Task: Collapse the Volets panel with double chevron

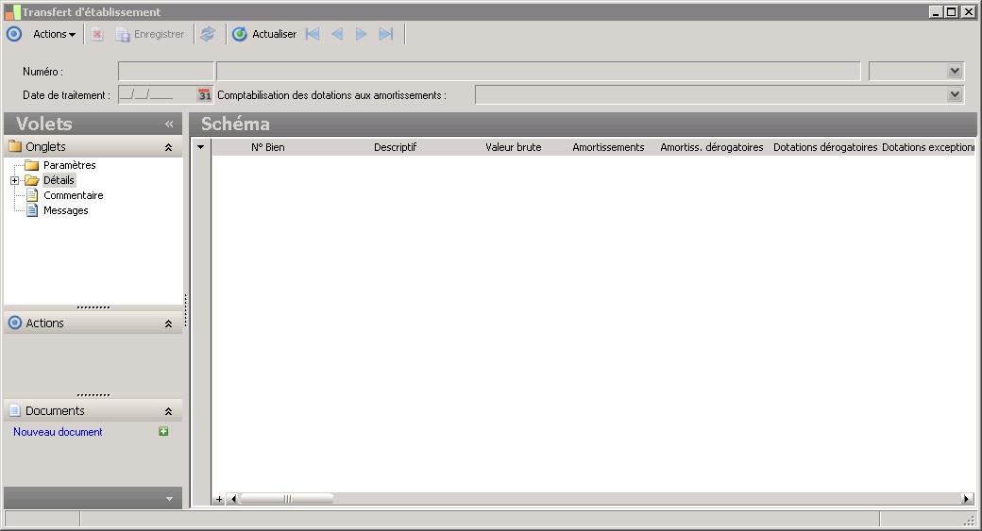Action: [x=169, y=124]
